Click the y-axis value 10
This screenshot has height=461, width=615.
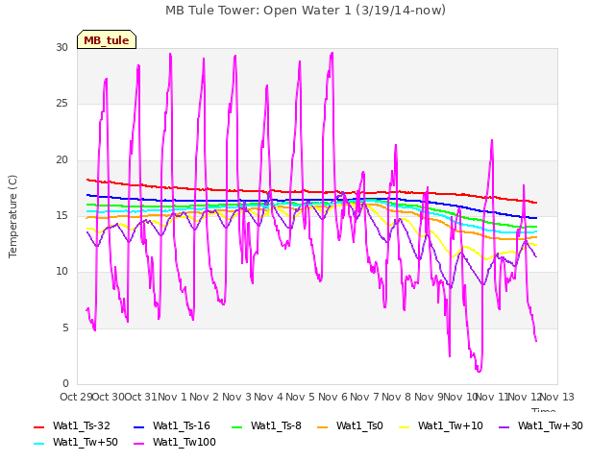tap(61, 272)
